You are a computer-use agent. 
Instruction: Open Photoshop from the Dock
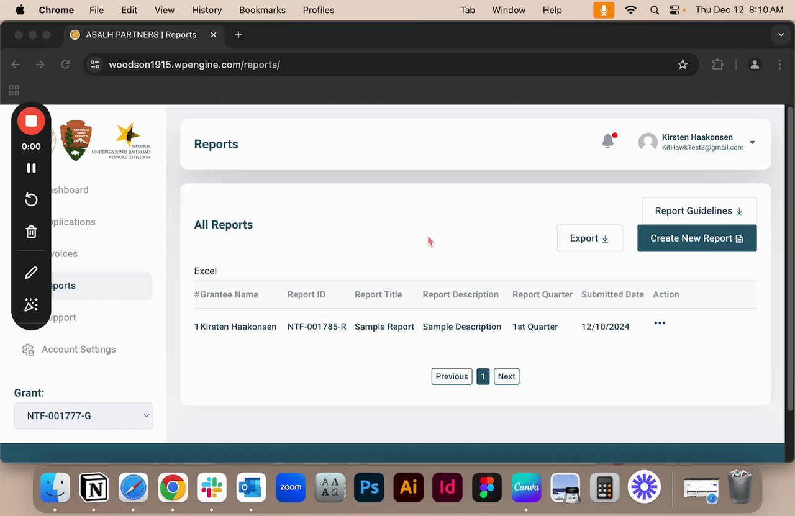(369, 487)
